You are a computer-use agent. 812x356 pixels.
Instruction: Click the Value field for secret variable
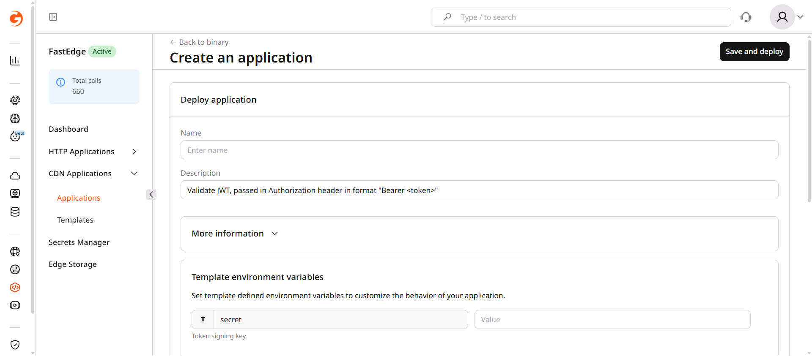click(612, 320)
